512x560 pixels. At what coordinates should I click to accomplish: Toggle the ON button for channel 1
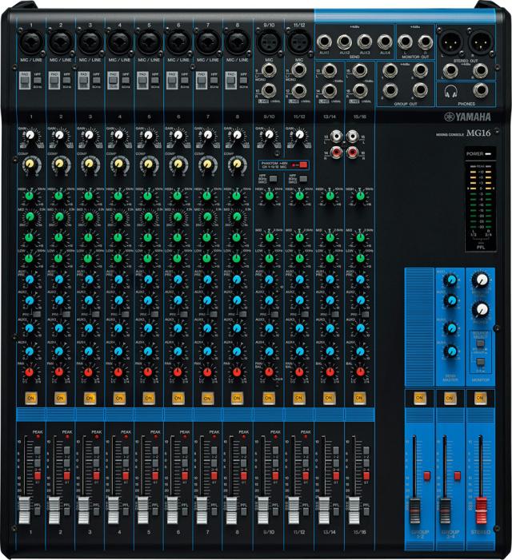31,398
